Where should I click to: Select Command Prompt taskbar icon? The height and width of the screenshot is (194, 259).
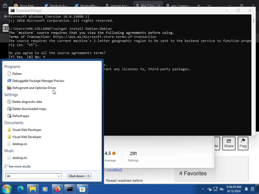pos(70,189)
